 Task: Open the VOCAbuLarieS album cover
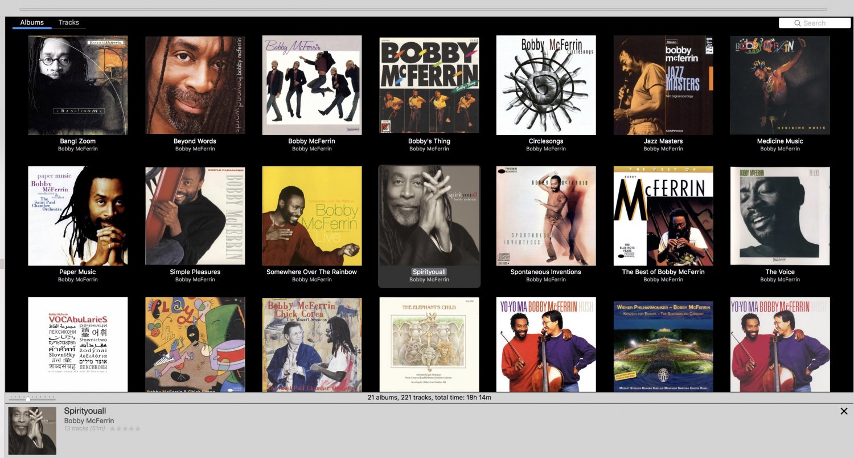[78, 344]
